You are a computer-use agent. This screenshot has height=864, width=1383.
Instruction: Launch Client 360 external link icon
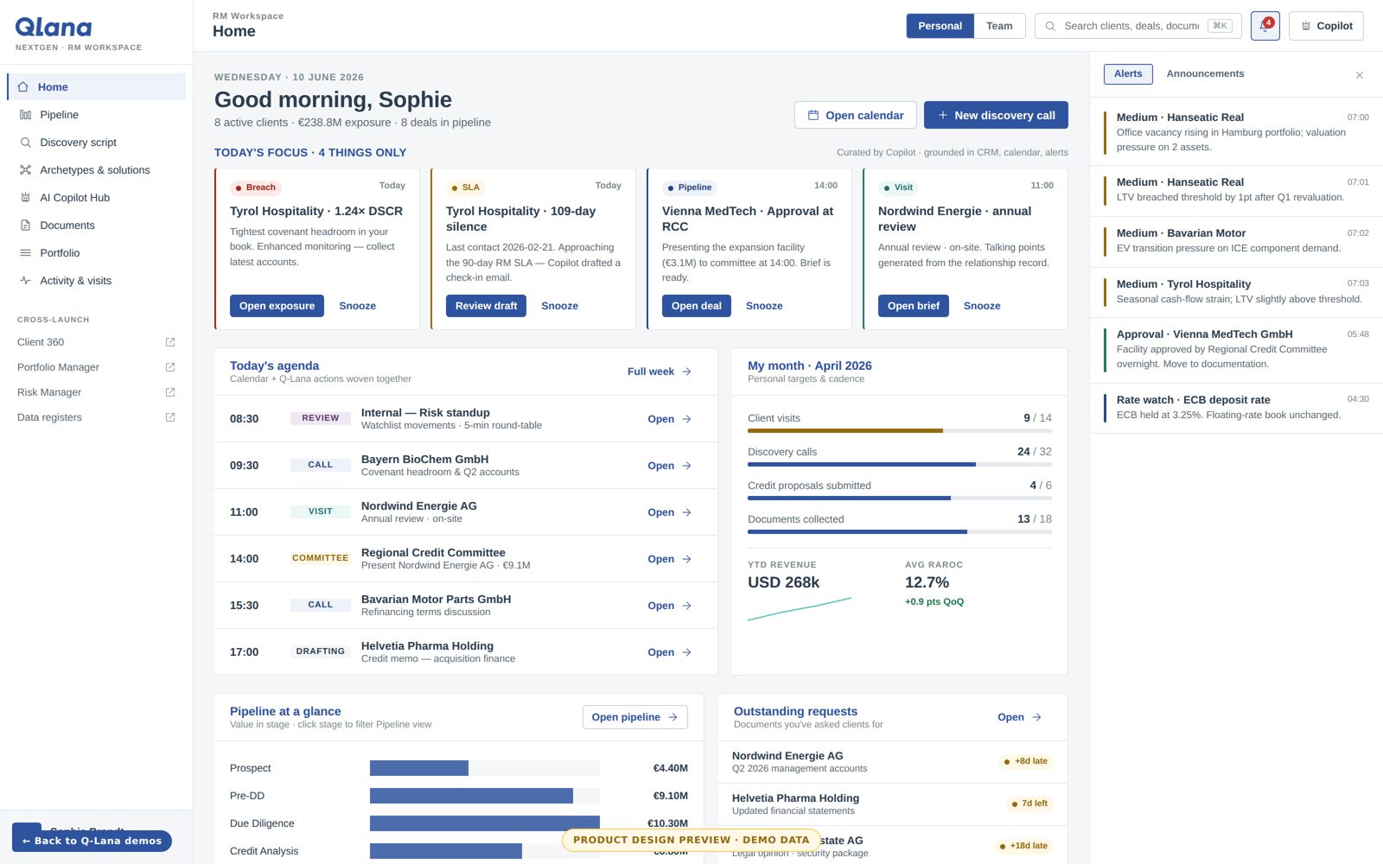(x=170, y=342)
